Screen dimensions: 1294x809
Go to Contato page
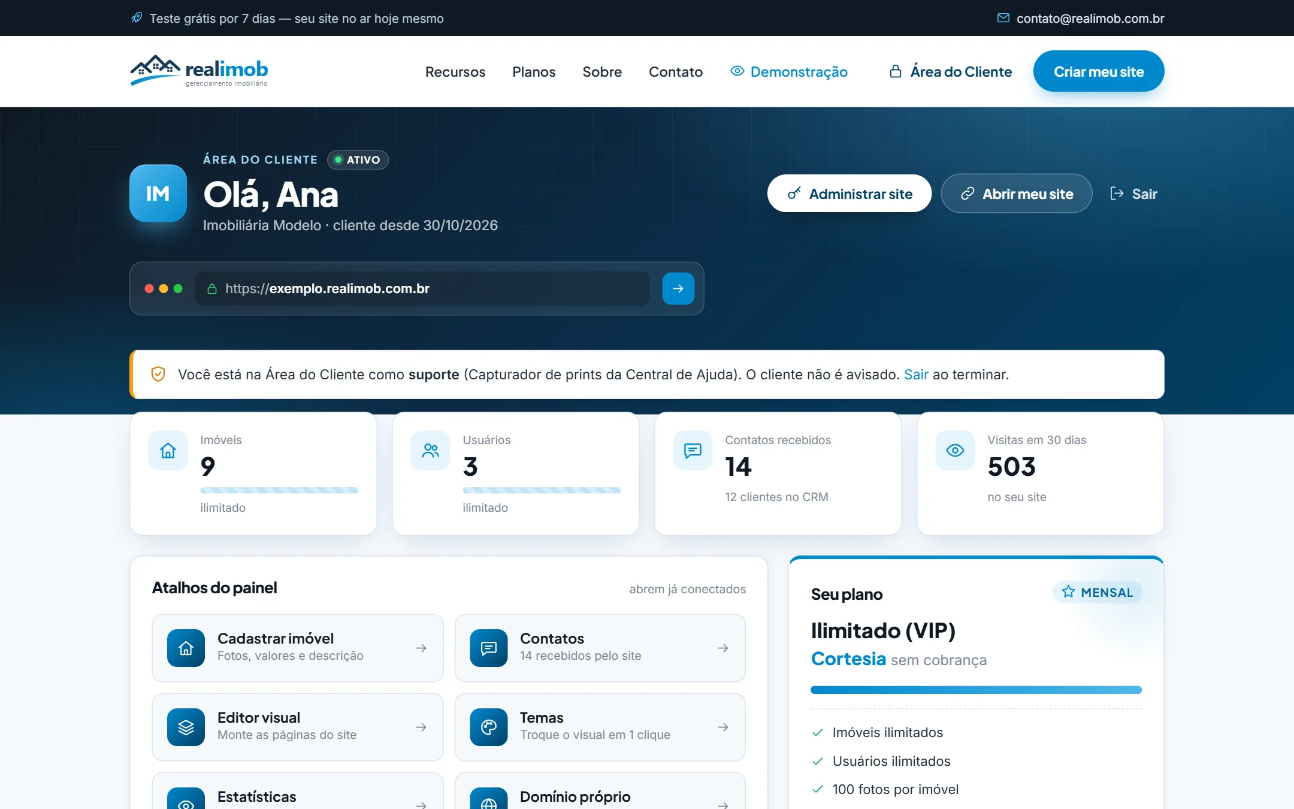point(676,71)
